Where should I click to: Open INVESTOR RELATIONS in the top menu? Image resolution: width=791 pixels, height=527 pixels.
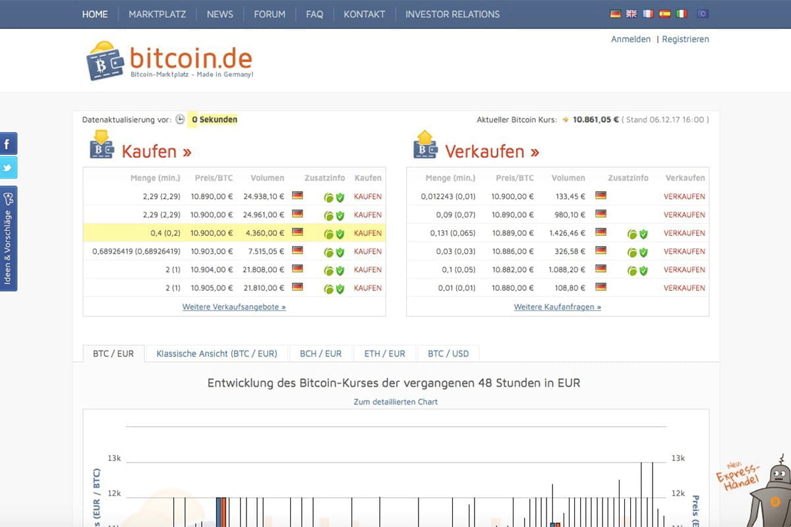(452, 14)
